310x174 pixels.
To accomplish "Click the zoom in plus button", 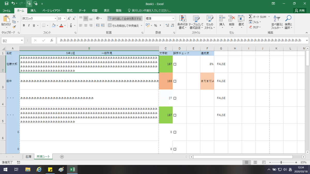I will point(296,162).
